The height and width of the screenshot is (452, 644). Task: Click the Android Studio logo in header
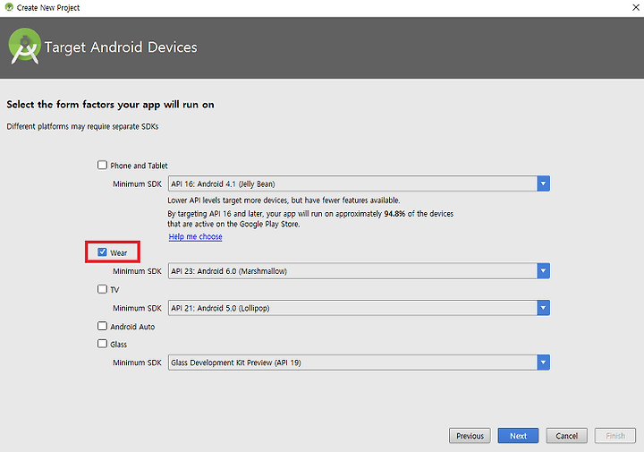tap(25, 46)
